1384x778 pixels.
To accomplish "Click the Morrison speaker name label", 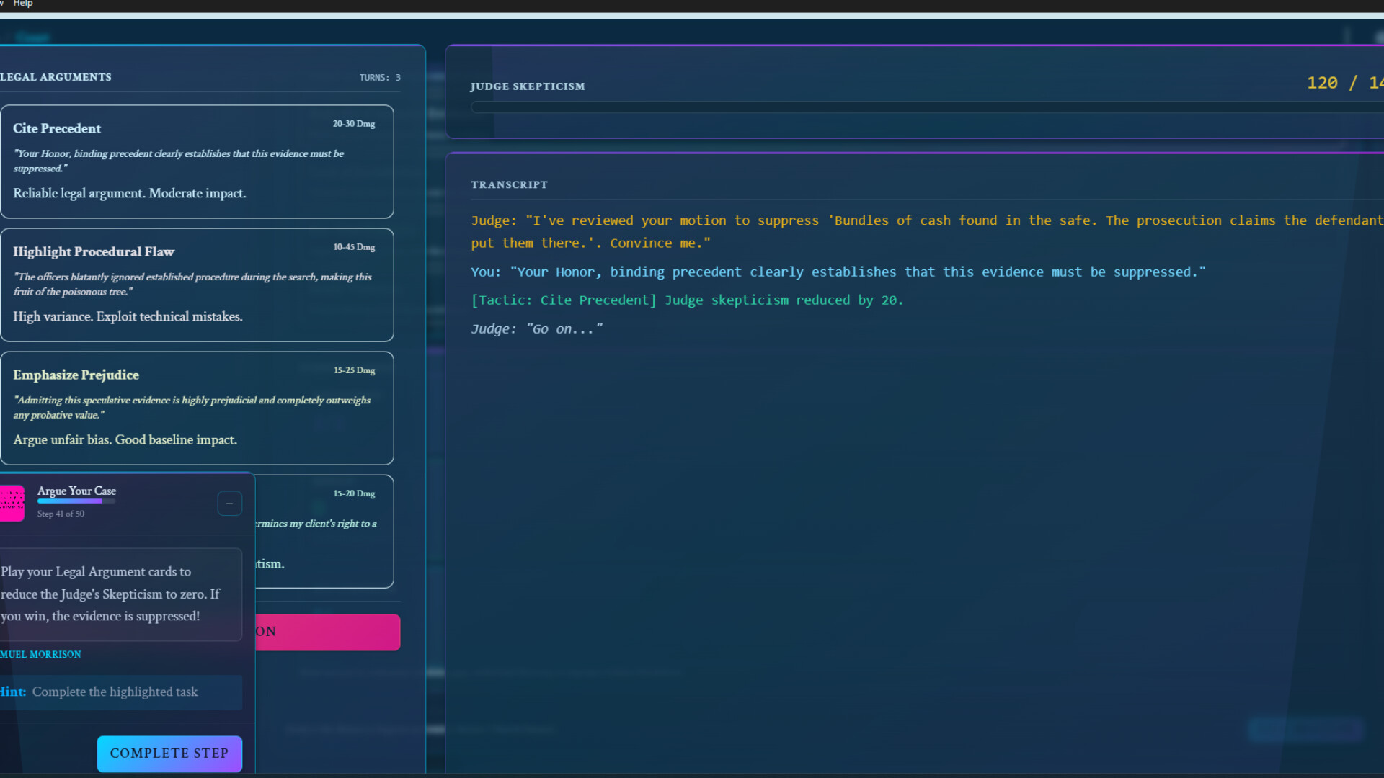I will coord(40,655).
